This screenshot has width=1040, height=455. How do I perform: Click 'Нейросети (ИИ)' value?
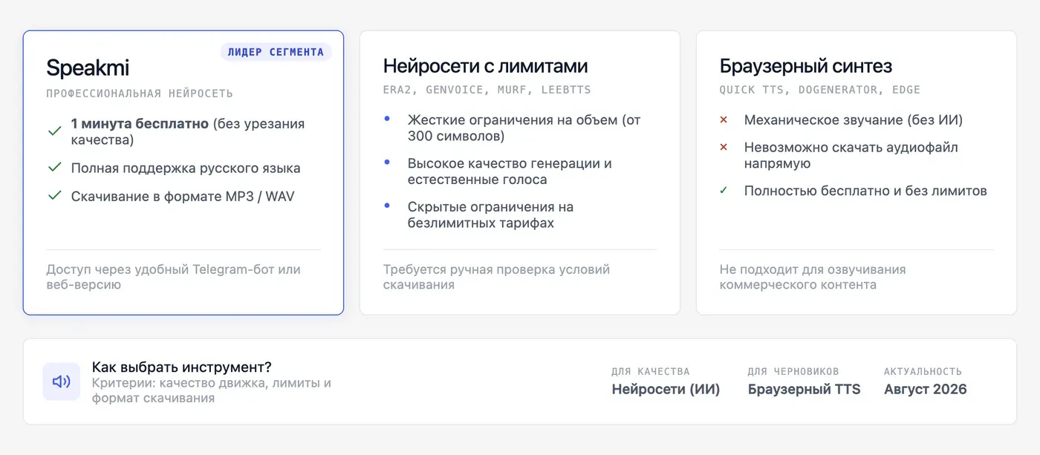[x=666, y=389]
